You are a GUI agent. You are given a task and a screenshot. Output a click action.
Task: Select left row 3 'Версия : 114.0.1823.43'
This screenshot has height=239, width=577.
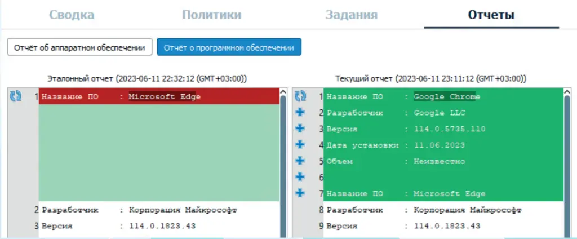(x=159, y=225)
